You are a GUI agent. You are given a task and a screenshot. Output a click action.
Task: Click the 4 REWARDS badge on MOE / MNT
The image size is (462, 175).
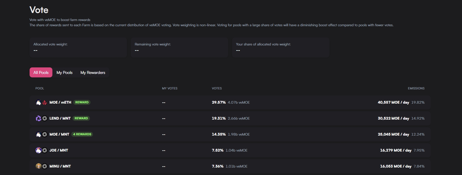tap(82, 134)
